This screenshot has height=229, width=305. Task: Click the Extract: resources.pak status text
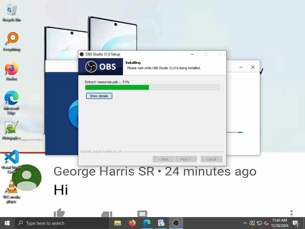click(107, 82)
